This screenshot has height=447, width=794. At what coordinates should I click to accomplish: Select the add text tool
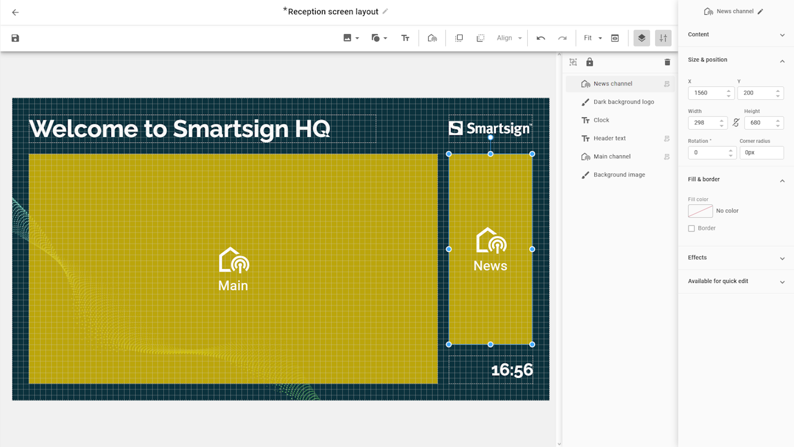point(405,38)
